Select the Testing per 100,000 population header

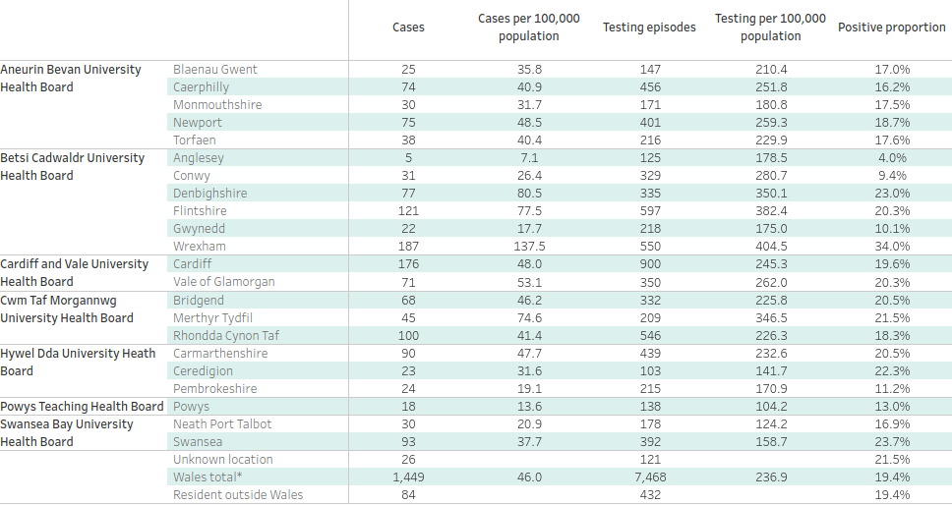770,28
